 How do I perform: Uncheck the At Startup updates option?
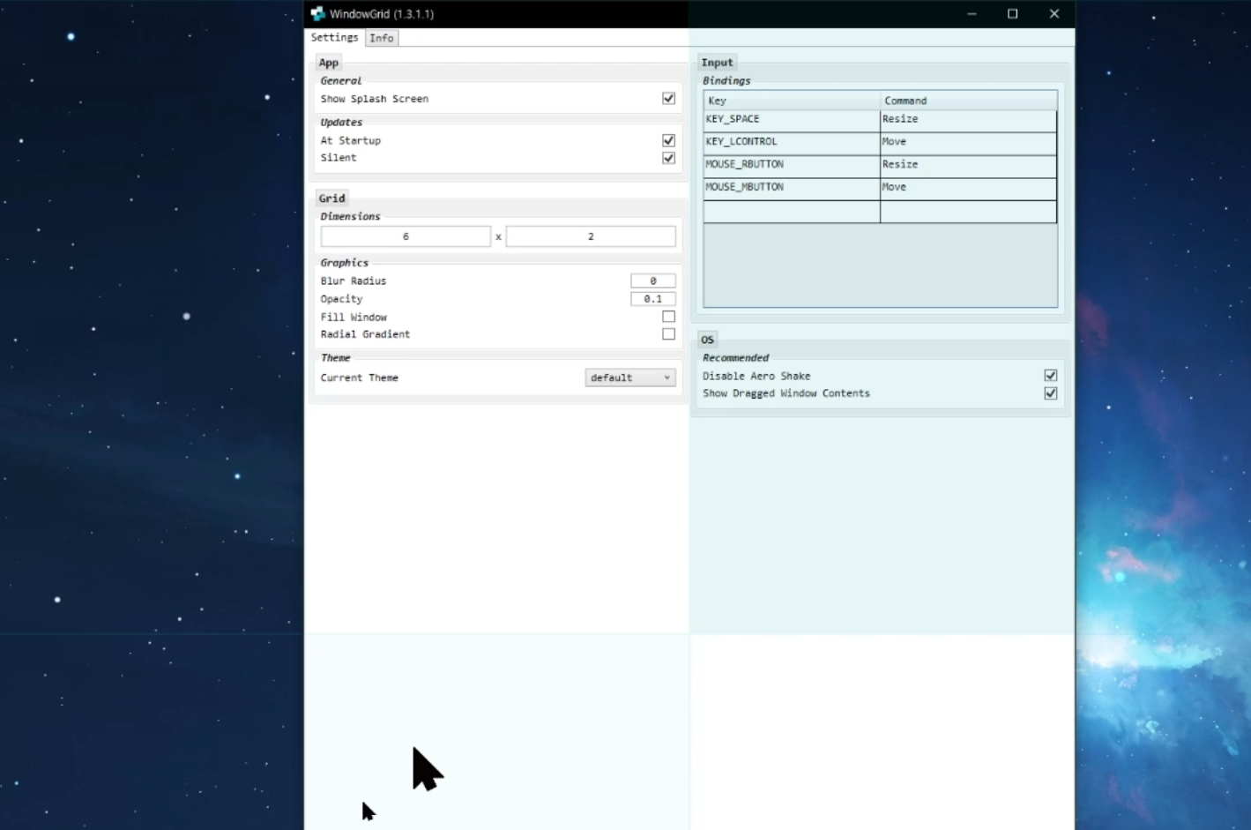[x=668, y=140]
